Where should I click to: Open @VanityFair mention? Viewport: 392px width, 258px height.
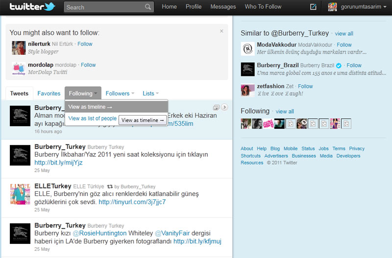pyautogui.click(x=172, y=233)
